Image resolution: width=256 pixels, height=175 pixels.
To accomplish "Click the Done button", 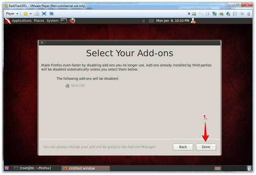I will [206, 147].
